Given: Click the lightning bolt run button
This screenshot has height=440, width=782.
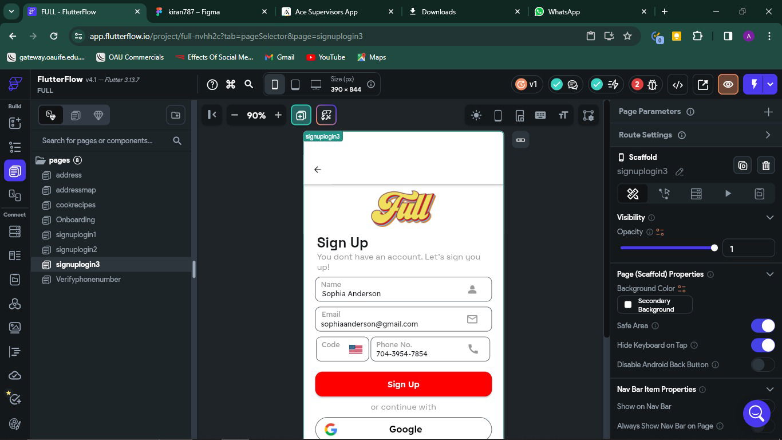Looking at the screenshot, I should coord(754,84).
